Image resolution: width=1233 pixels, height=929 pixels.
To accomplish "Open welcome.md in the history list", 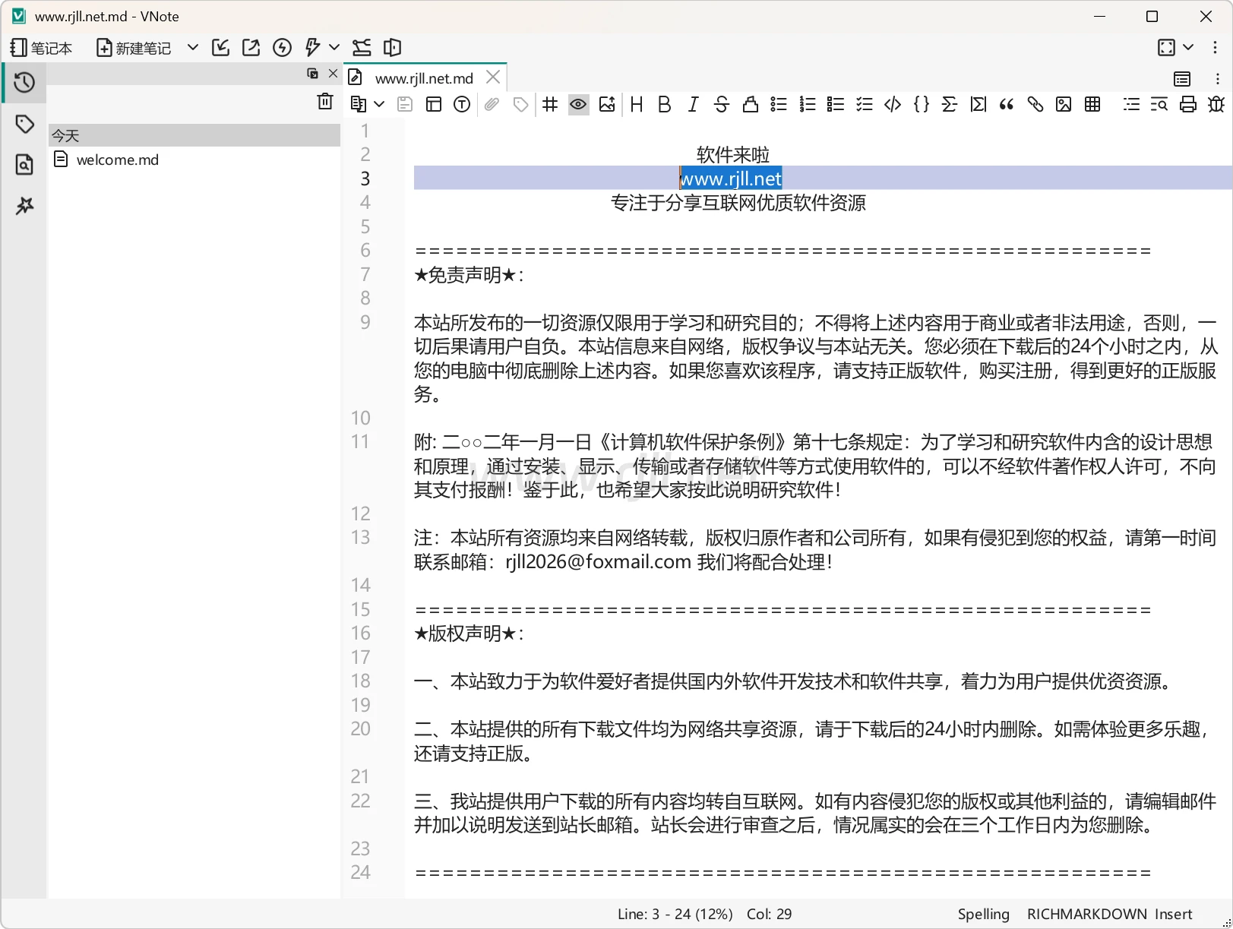I will 117,160.
